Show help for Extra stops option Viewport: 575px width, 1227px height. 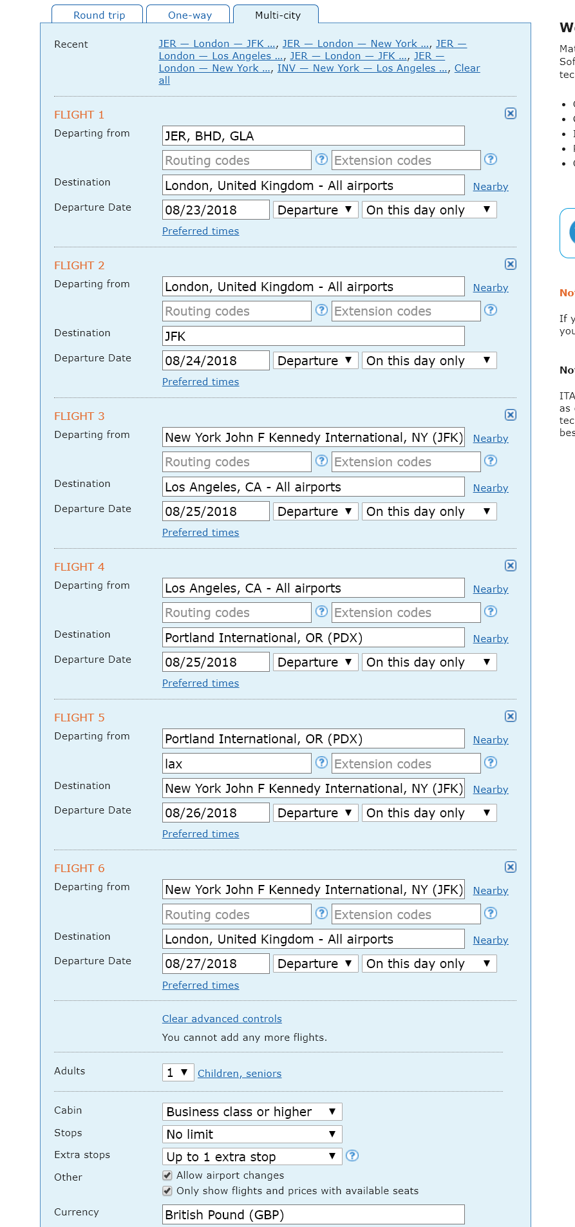point(352,1156)
